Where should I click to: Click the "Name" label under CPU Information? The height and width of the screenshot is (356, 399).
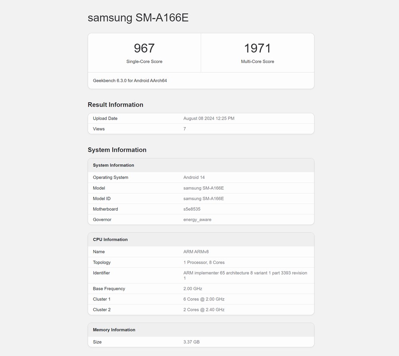(99, 252)
